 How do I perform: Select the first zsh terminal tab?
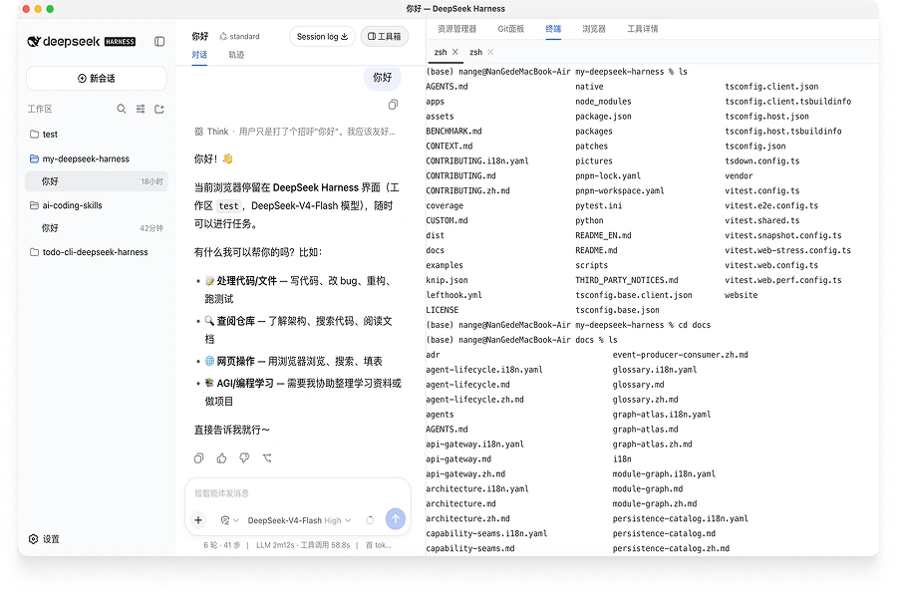[x=441, y=52]
